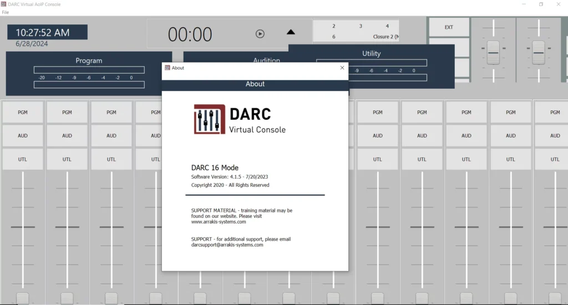Click the Closure 2 entry

click(x=386, y=37)
